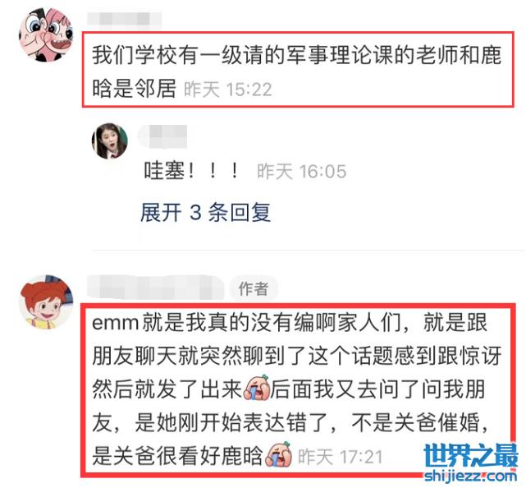Click the 昨天 17:21 timestamp
Screen dimensions: 526x488
click(341, 457)
